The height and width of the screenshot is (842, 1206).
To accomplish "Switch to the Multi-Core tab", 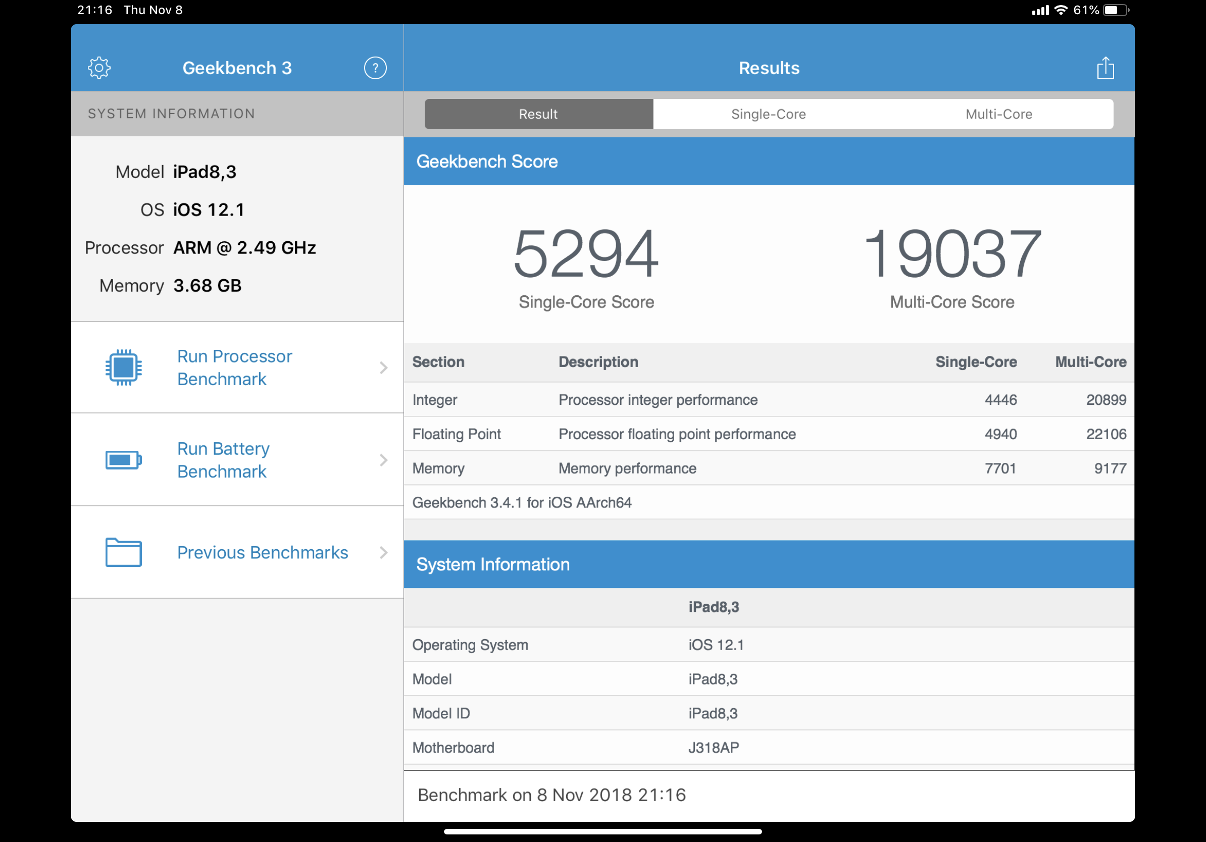I will (998, 114).
